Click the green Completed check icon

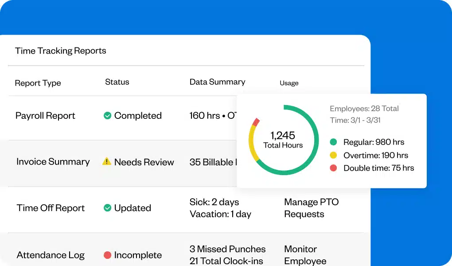[x=107, y=115]
